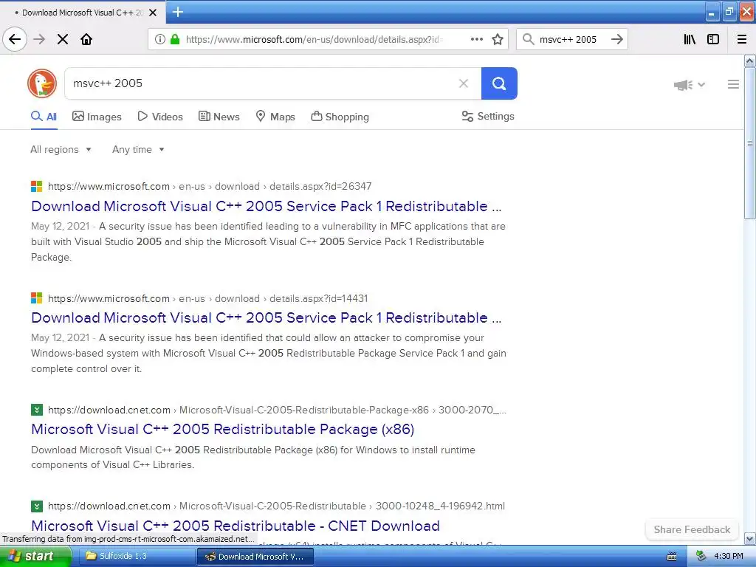
Task: Open the Redistributable - CNET Download link
Action: click(236, 526)
